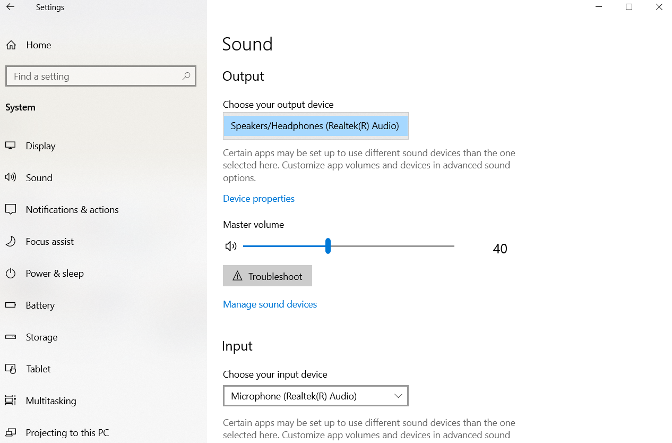Viewport: 672px width, 443px height.
Task: Click the search magnifier icon
Action: click(x=186, y=76)
